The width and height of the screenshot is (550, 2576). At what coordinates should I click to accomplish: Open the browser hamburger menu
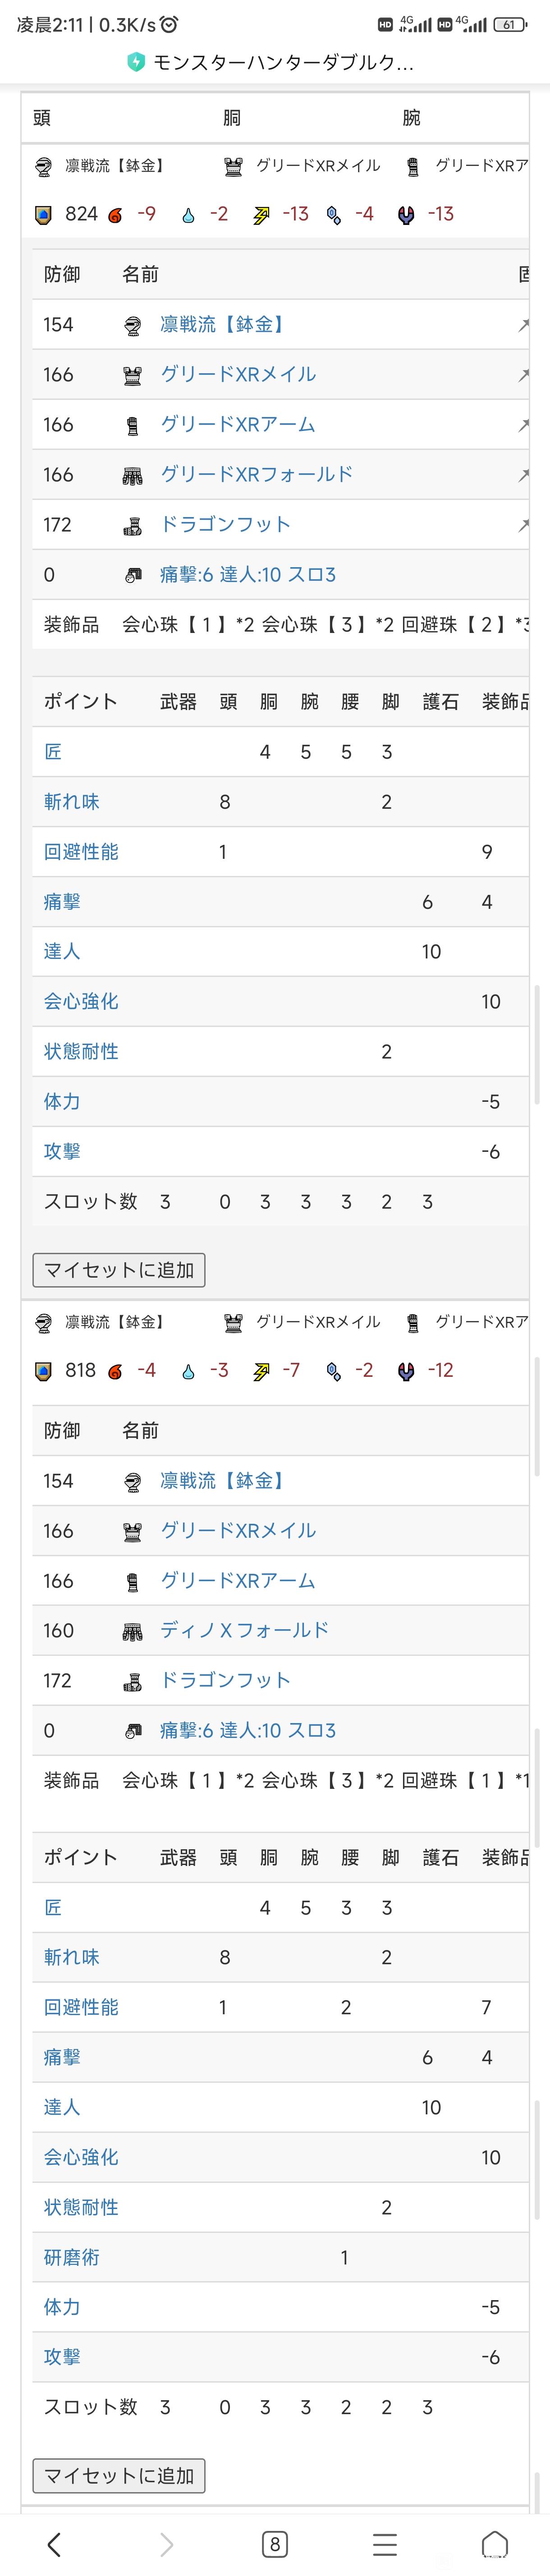(385, 2544)
